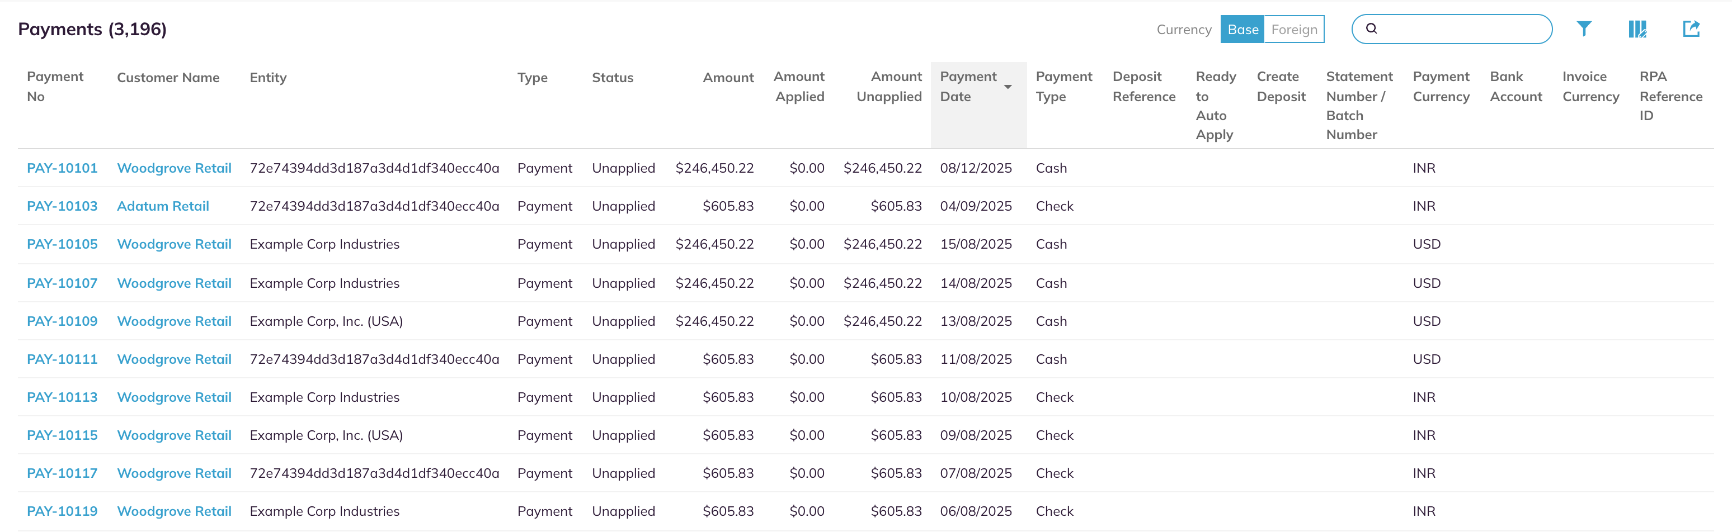Open payment PAY-10109
This screenshot has height=532, width=1732.
pos(62,322)
